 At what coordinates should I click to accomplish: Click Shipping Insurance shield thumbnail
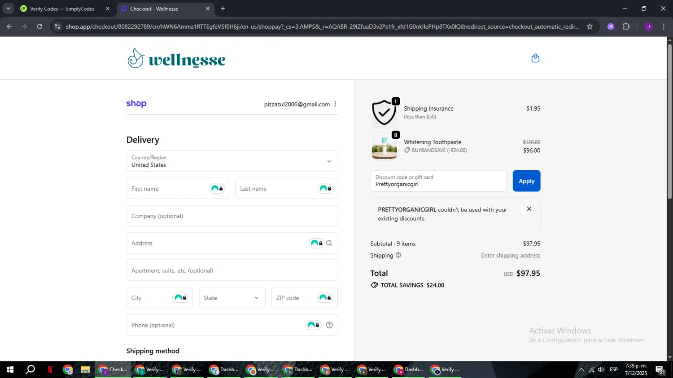point(384,112)
